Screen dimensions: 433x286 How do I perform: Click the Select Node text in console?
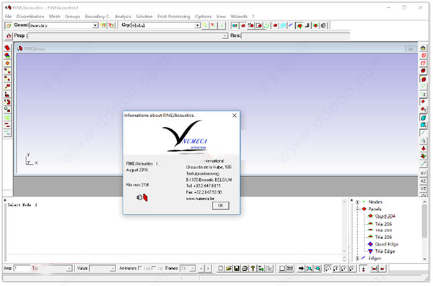22,205
